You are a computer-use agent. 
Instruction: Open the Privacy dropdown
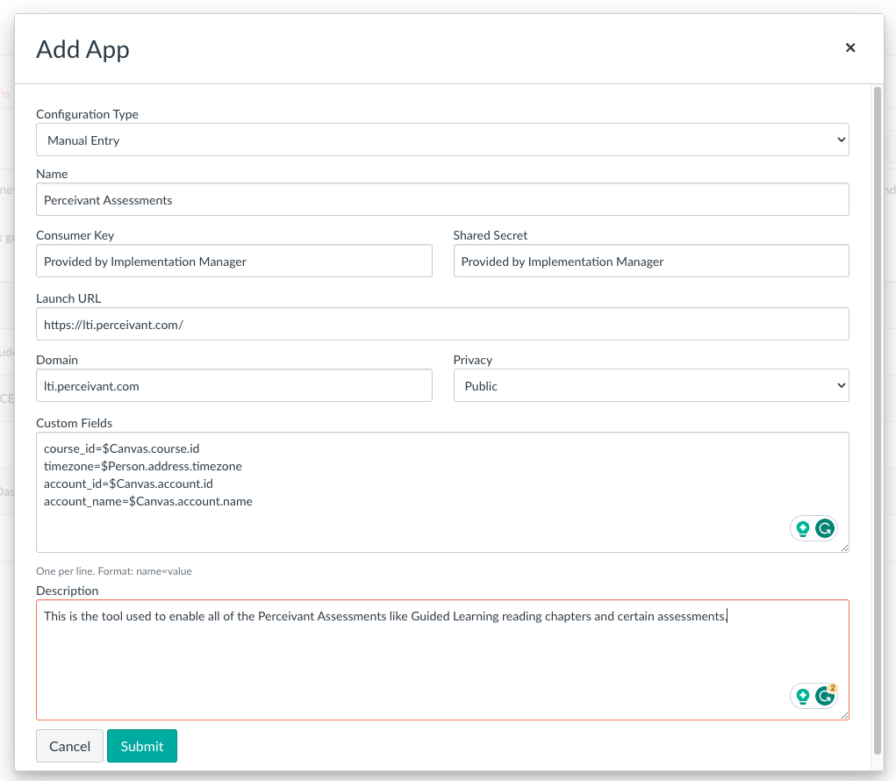651,385
